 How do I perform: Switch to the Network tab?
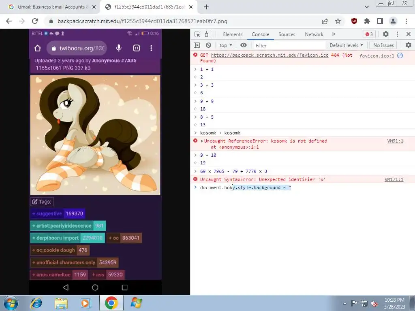pos(314,34)
